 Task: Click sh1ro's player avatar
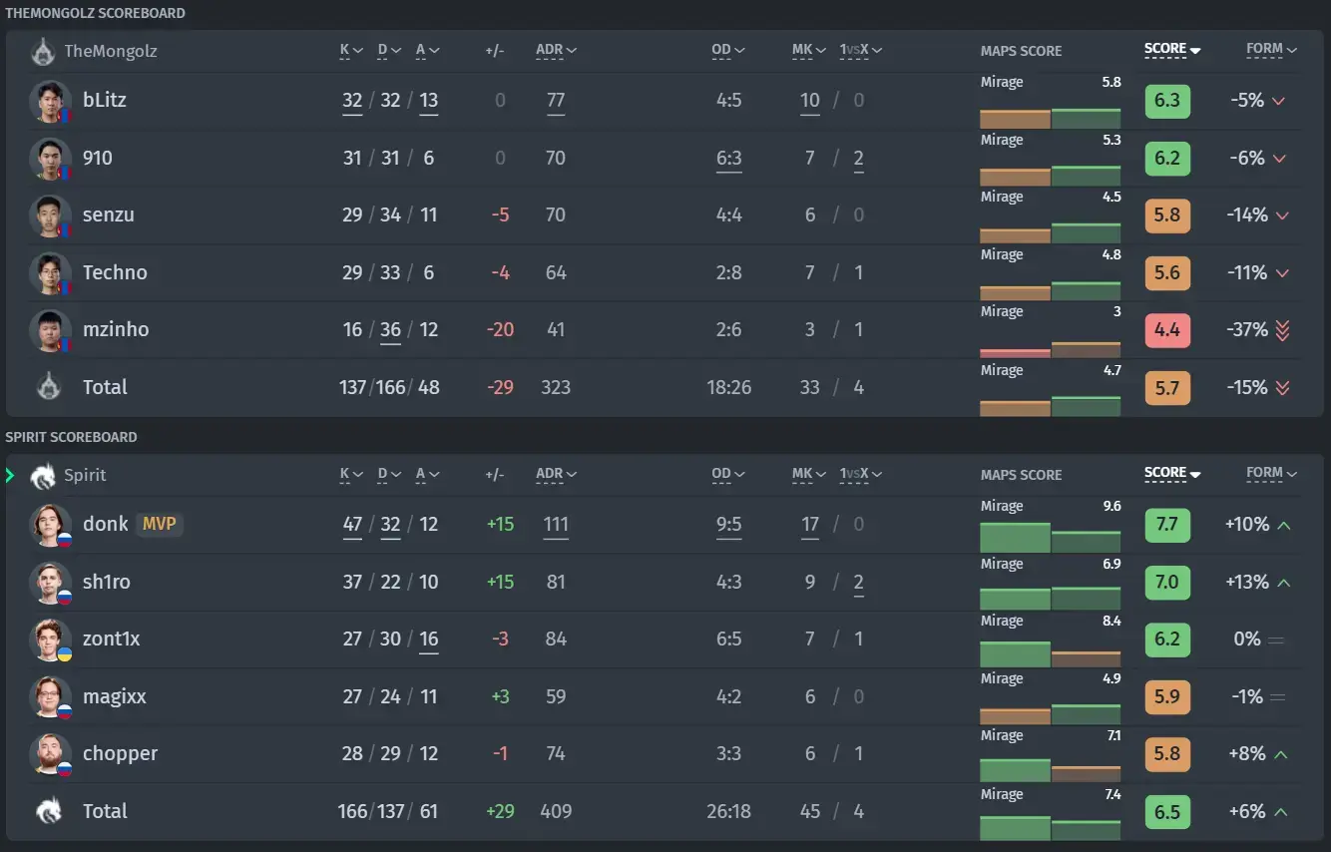(x=50, y=582)
